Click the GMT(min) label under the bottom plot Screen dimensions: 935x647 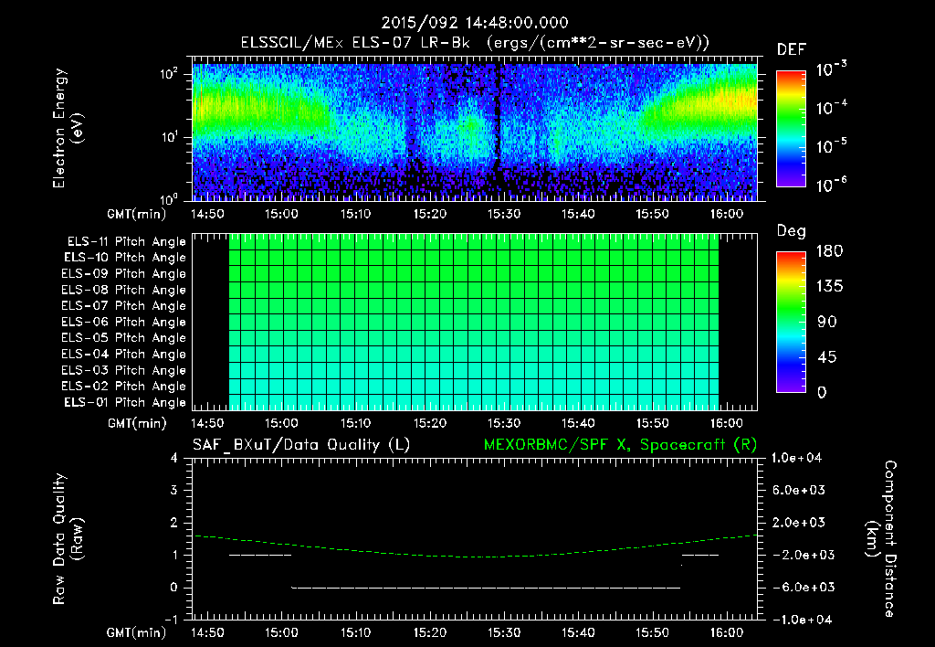[x=137, y=633]
